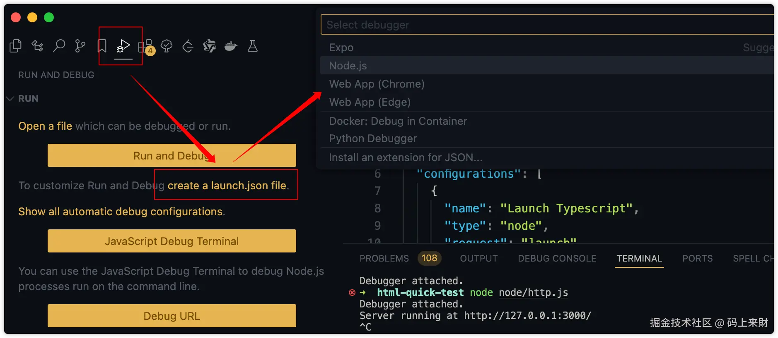This screenshot has height=338, width=778.
Task: Click "configurations" key in editor
Action: (468, 174)
